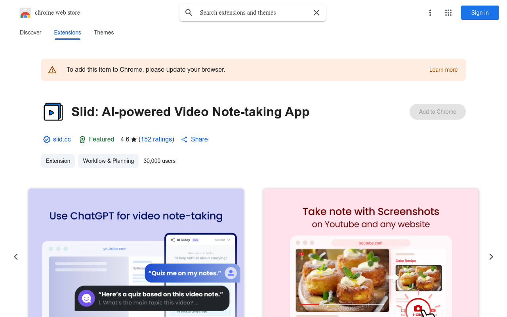Viewport: 507px width, 317px height.
Task: Visit the slid.cc publisher link
Action: 62,139
